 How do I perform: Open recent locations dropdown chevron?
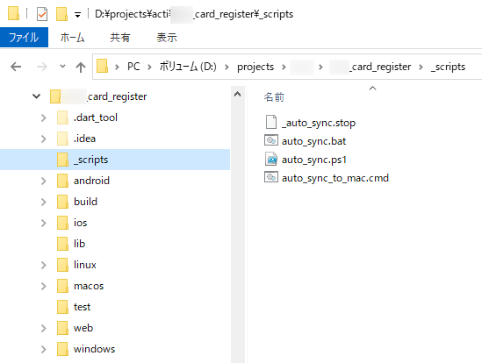pos(62,66)
